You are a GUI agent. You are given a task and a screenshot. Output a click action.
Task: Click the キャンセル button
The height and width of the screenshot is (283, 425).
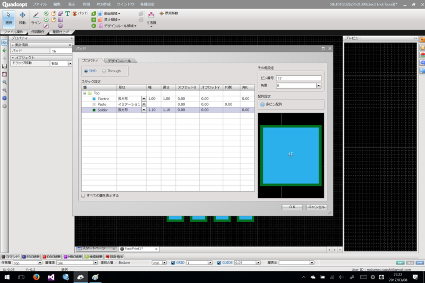[316, 207]
